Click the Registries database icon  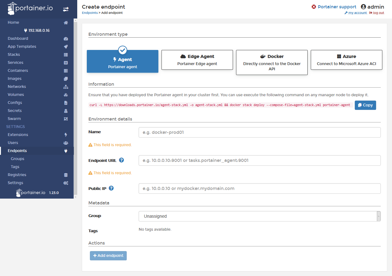point(65,175)
